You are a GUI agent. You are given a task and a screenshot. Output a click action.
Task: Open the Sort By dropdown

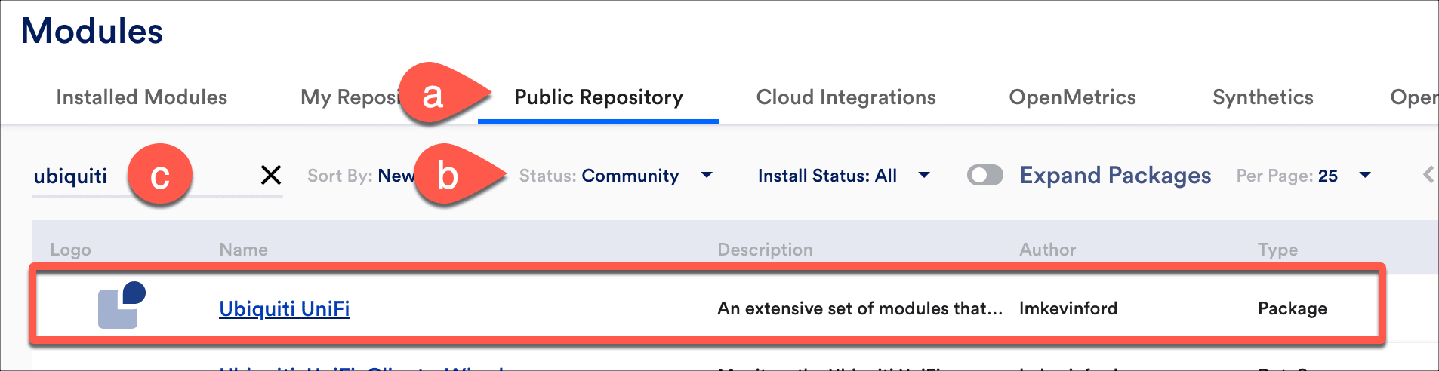point(360,176)
